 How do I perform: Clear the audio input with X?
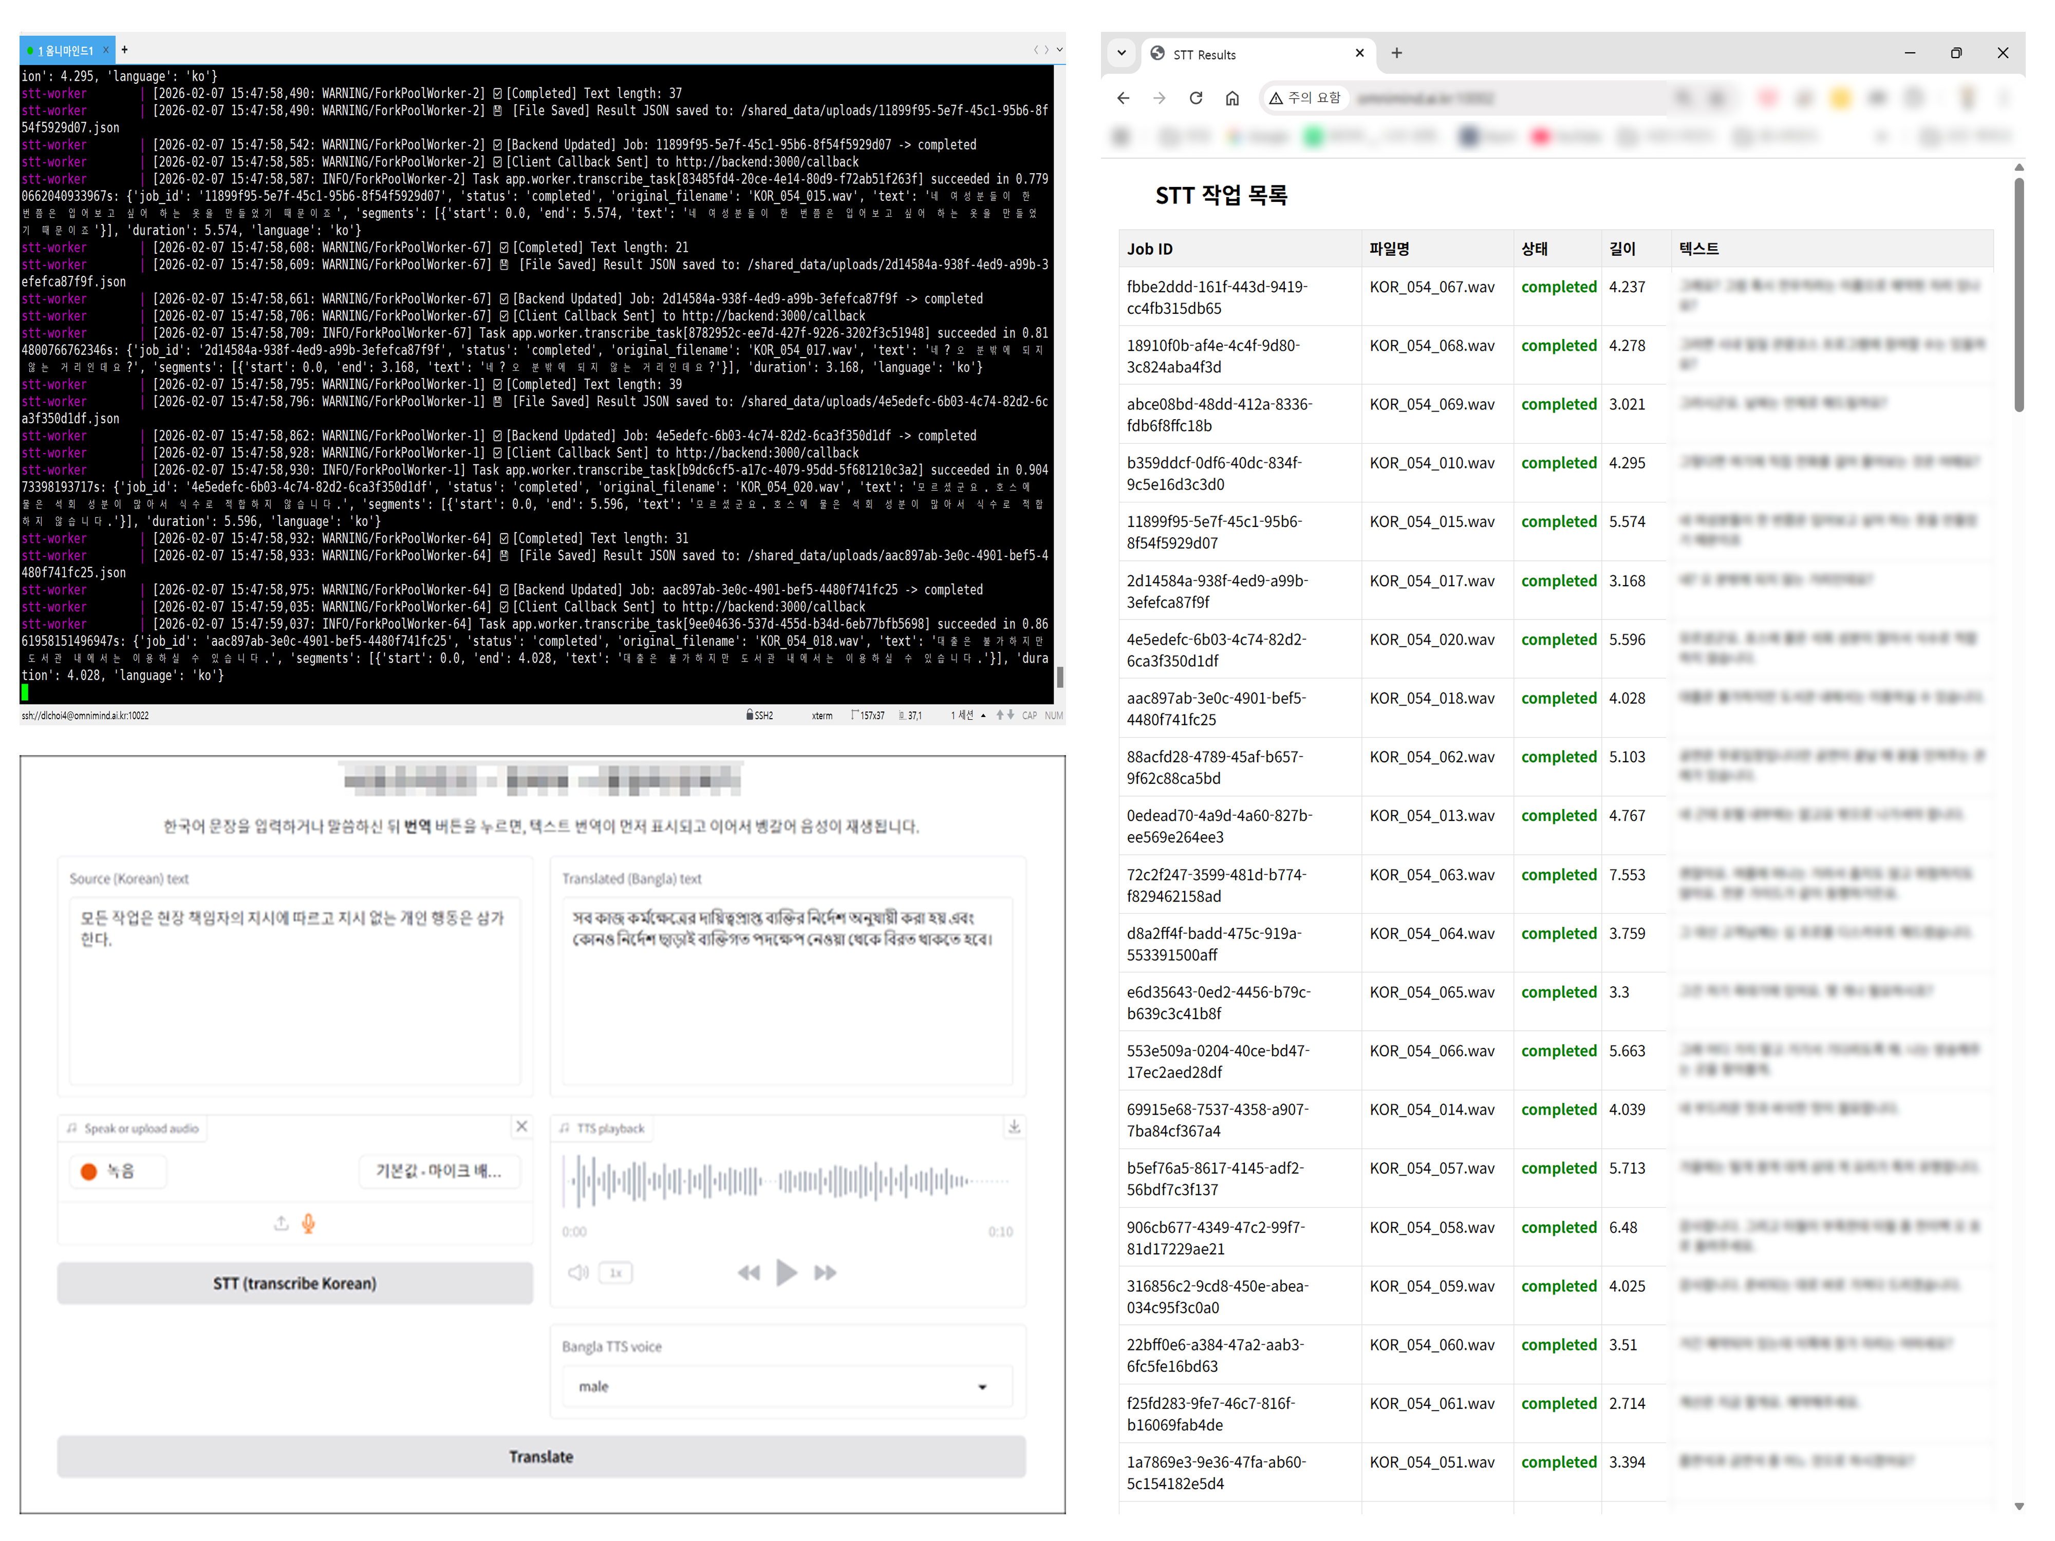tap(521, 1126)
